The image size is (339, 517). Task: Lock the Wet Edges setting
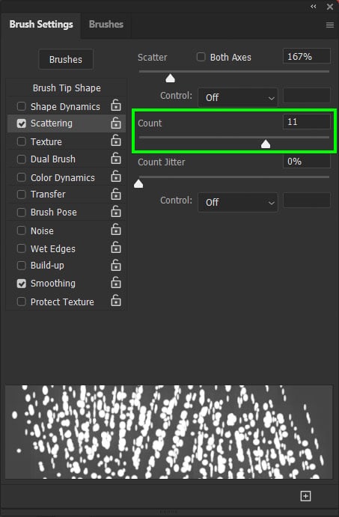pyautogui.click(x=116, y=248)
